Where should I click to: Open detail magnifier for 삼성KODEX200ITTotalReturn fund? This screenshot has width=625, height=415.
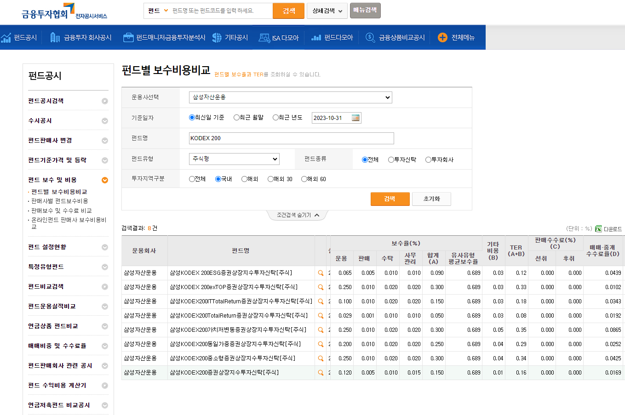(x=321, y=301)
